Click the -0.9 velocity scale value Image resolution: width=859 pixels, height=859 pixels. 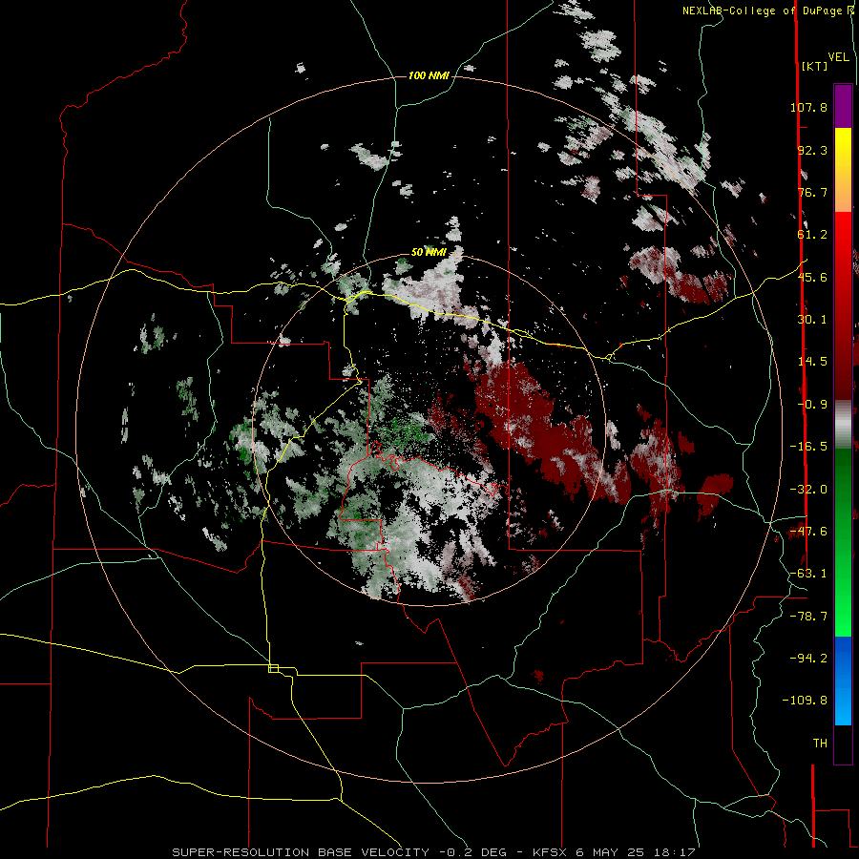click(x=812, y=405)
